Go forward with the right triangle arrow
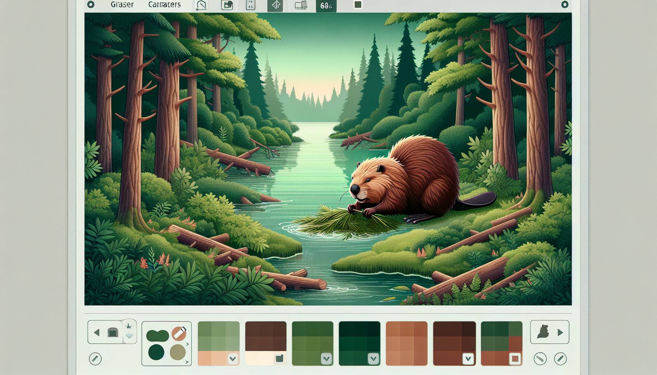The height and width of the screenshot is (375, 657). click(560, 333)
